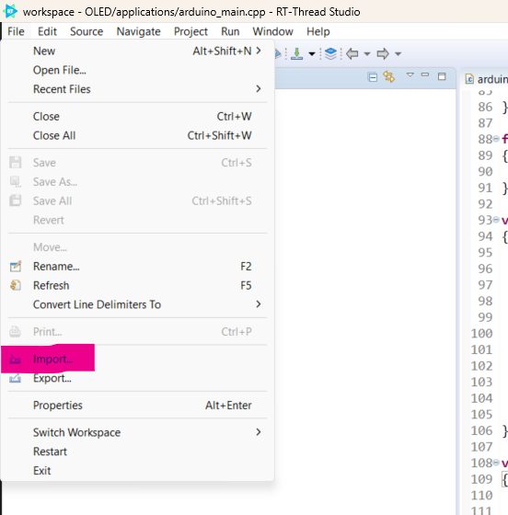Click the Collapse All icon in panel

click(373, 77)
